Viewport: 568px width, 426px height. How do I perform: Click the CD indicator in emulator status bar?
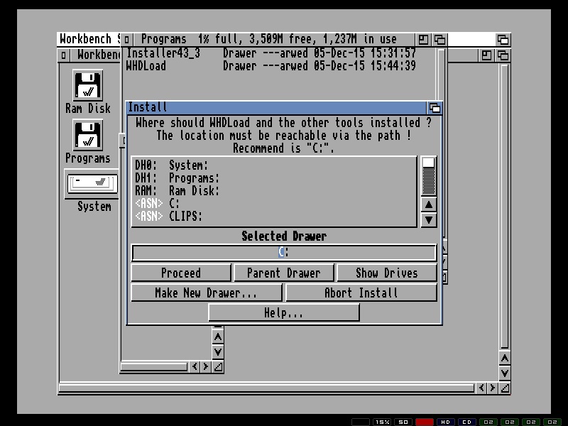pos(467,422)
